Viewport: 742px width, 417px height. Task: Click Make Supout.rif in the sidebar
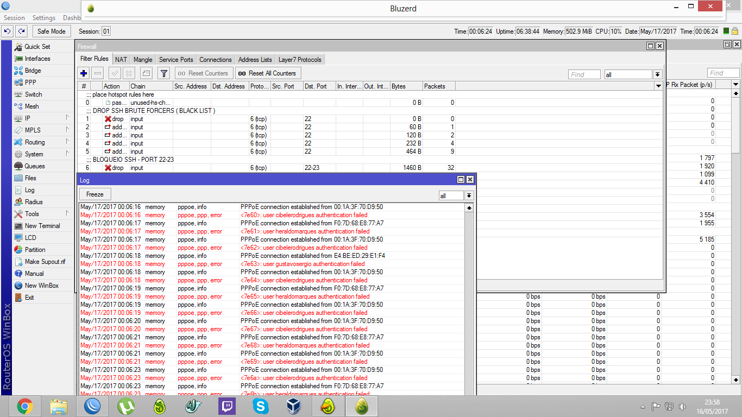point(45,262)
